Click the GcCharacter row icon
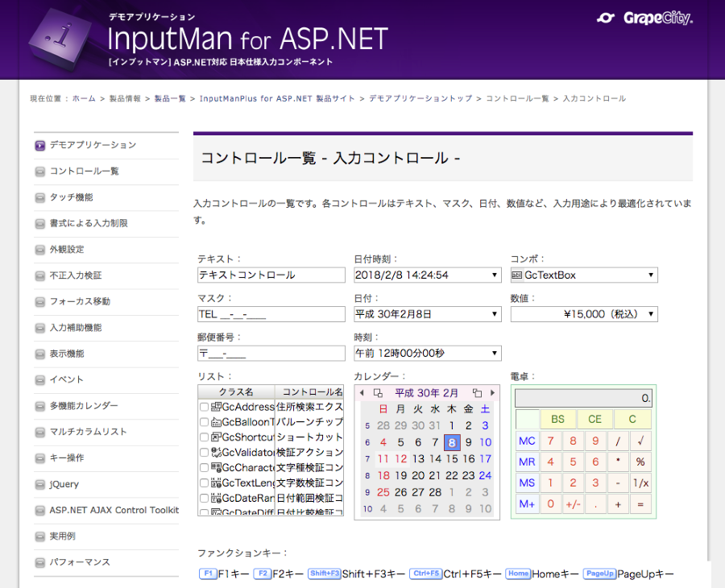Screen dimensions: 725x588 coord(216,467)
